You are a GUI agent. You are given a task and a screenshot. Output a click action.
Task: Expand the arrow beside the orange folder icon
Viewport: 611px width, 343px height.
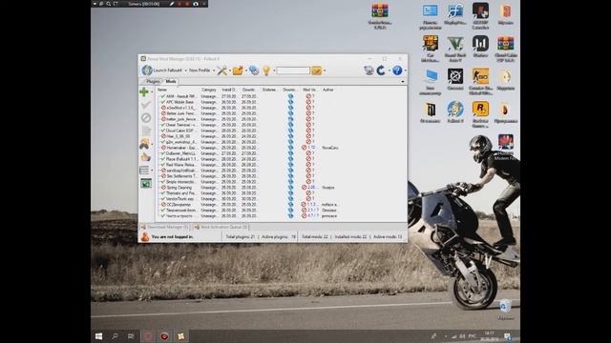pos(246,71)
